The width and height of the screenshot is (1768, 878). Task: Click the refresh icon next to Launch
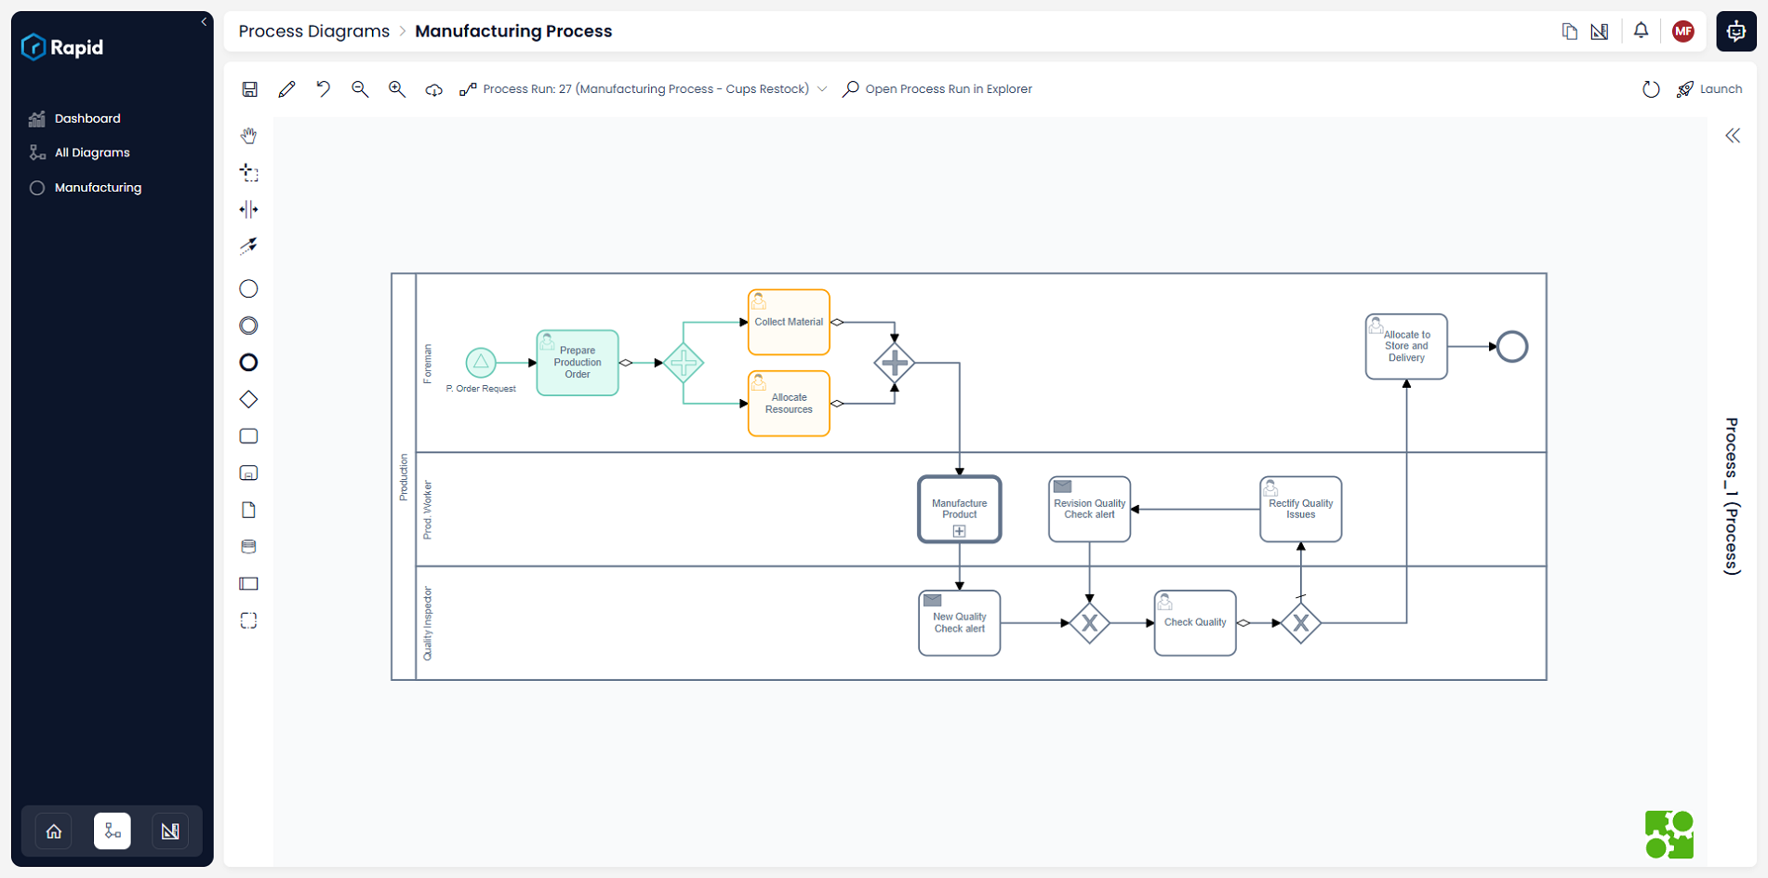pyautogui.click(x=1651, y=89)
